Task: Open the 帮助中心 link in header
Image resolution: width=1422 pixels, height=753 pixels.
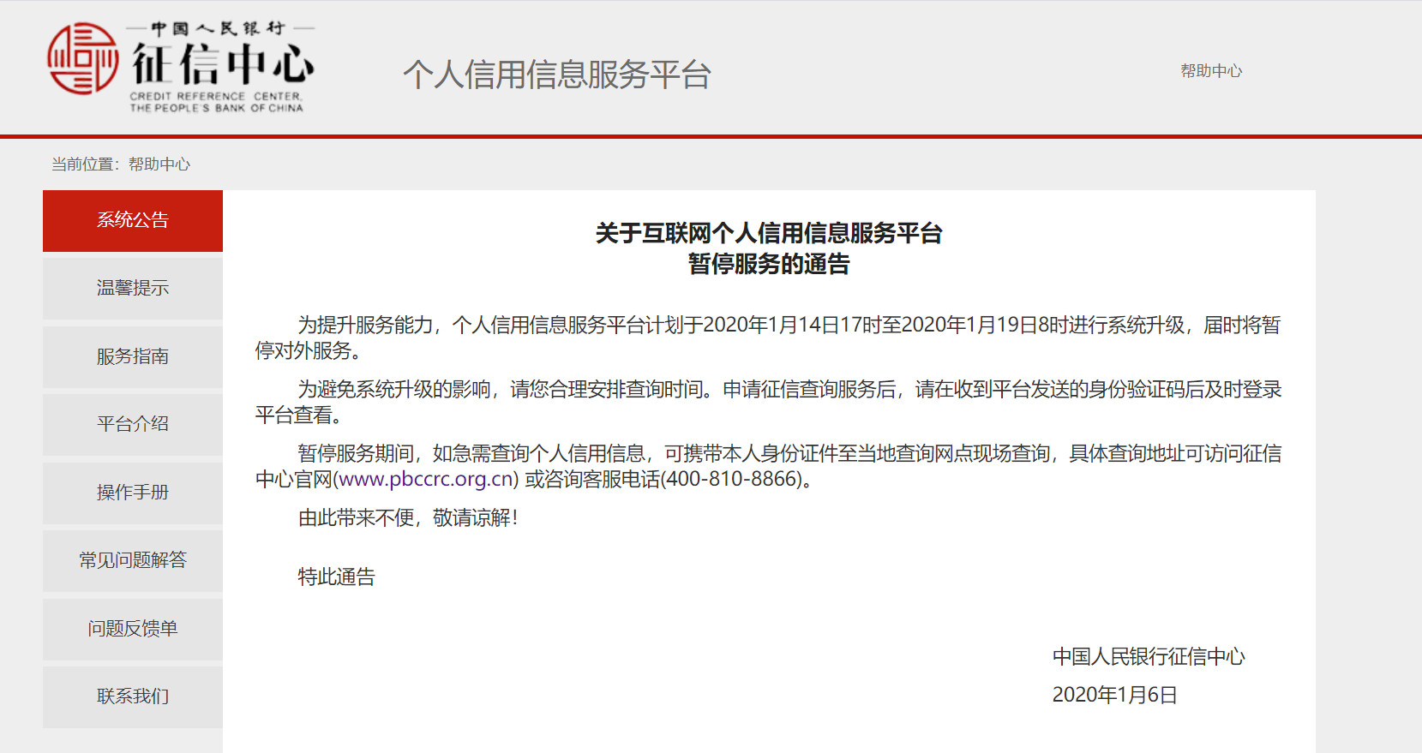Action: tap(1211, 71)
